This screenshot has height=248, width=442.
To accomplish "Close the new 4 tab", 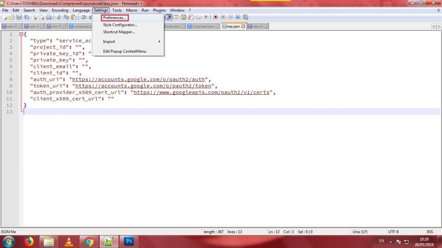I will 42,26.
